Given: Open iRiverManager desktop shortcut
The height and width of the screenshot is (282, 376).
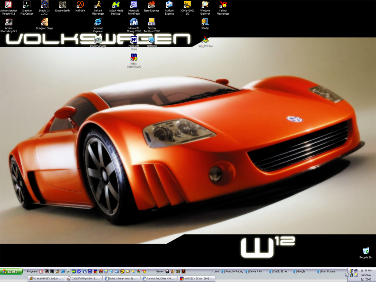Looking at the screenshot, I should (x=98, y=41).
